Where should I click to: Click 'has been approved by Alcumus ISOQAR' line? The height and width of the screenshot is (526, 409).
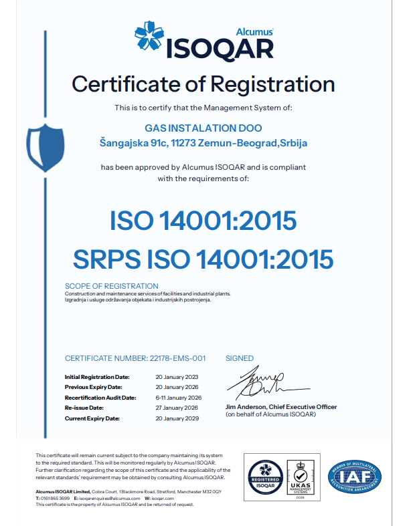203,167
